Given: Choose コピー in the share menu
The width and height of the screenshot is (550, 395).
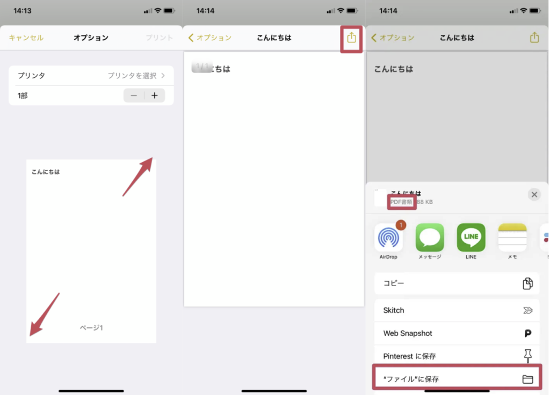Looking at the screenshot, I should pyautogui.click(x=457, y=283).
